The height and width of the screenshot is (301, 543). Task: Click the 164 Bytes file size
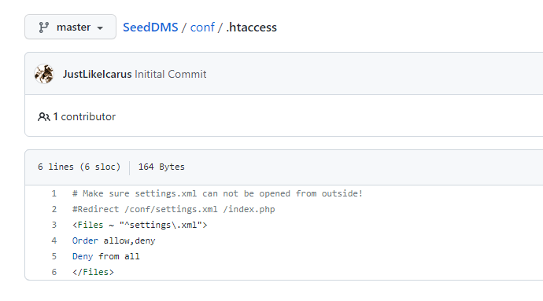(161, 167)
